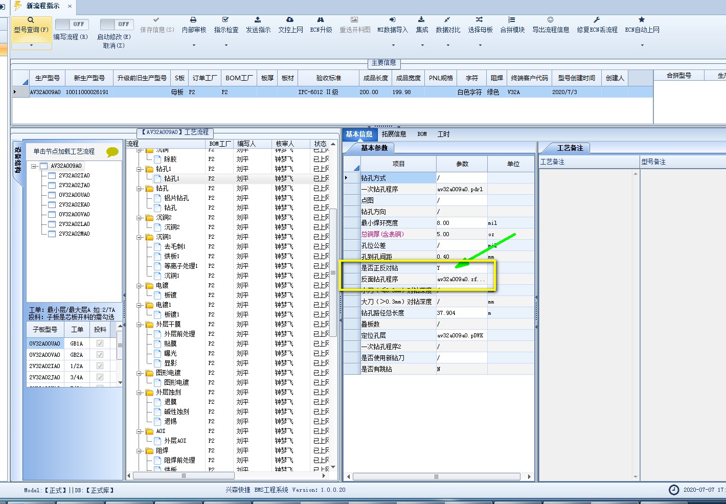This screenshot has width=726, height=504.
Task: Open dropdown under 型号查询(F)
Action: (31, 45)
